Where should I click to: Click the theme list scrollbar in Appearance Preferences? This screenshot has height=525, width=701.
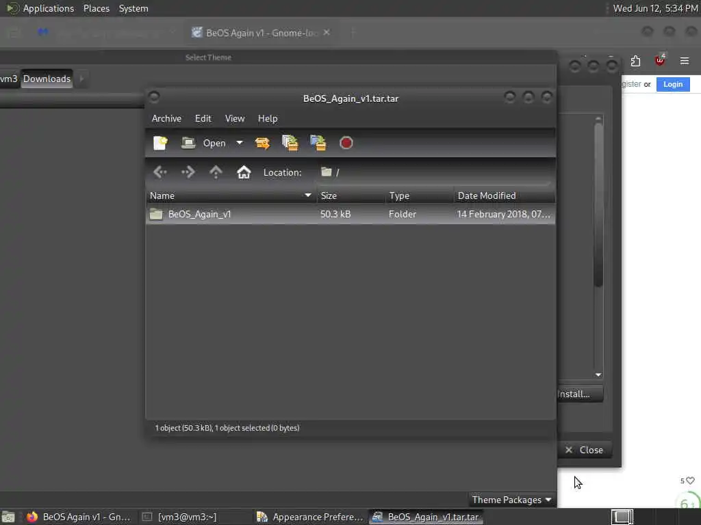598,206
